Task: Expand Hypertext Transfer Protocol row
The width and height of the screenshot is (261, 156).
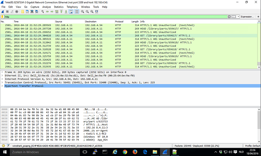Action: (2, 86)
